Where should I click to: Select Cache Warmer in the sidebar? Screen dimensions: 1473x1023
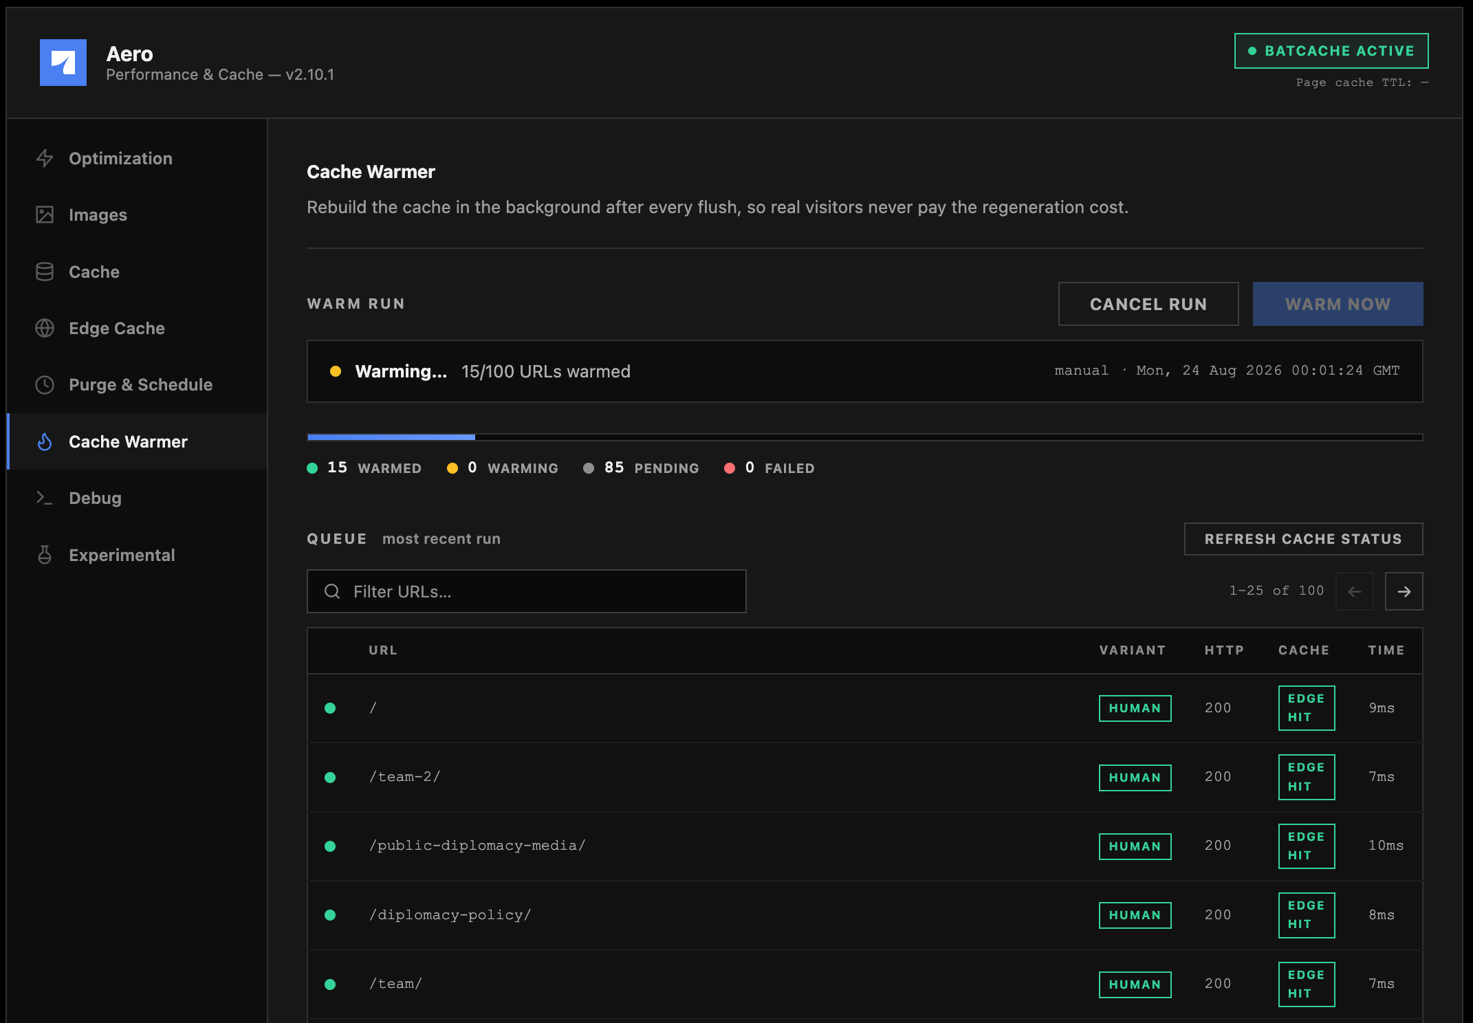(x=137, y=441)
